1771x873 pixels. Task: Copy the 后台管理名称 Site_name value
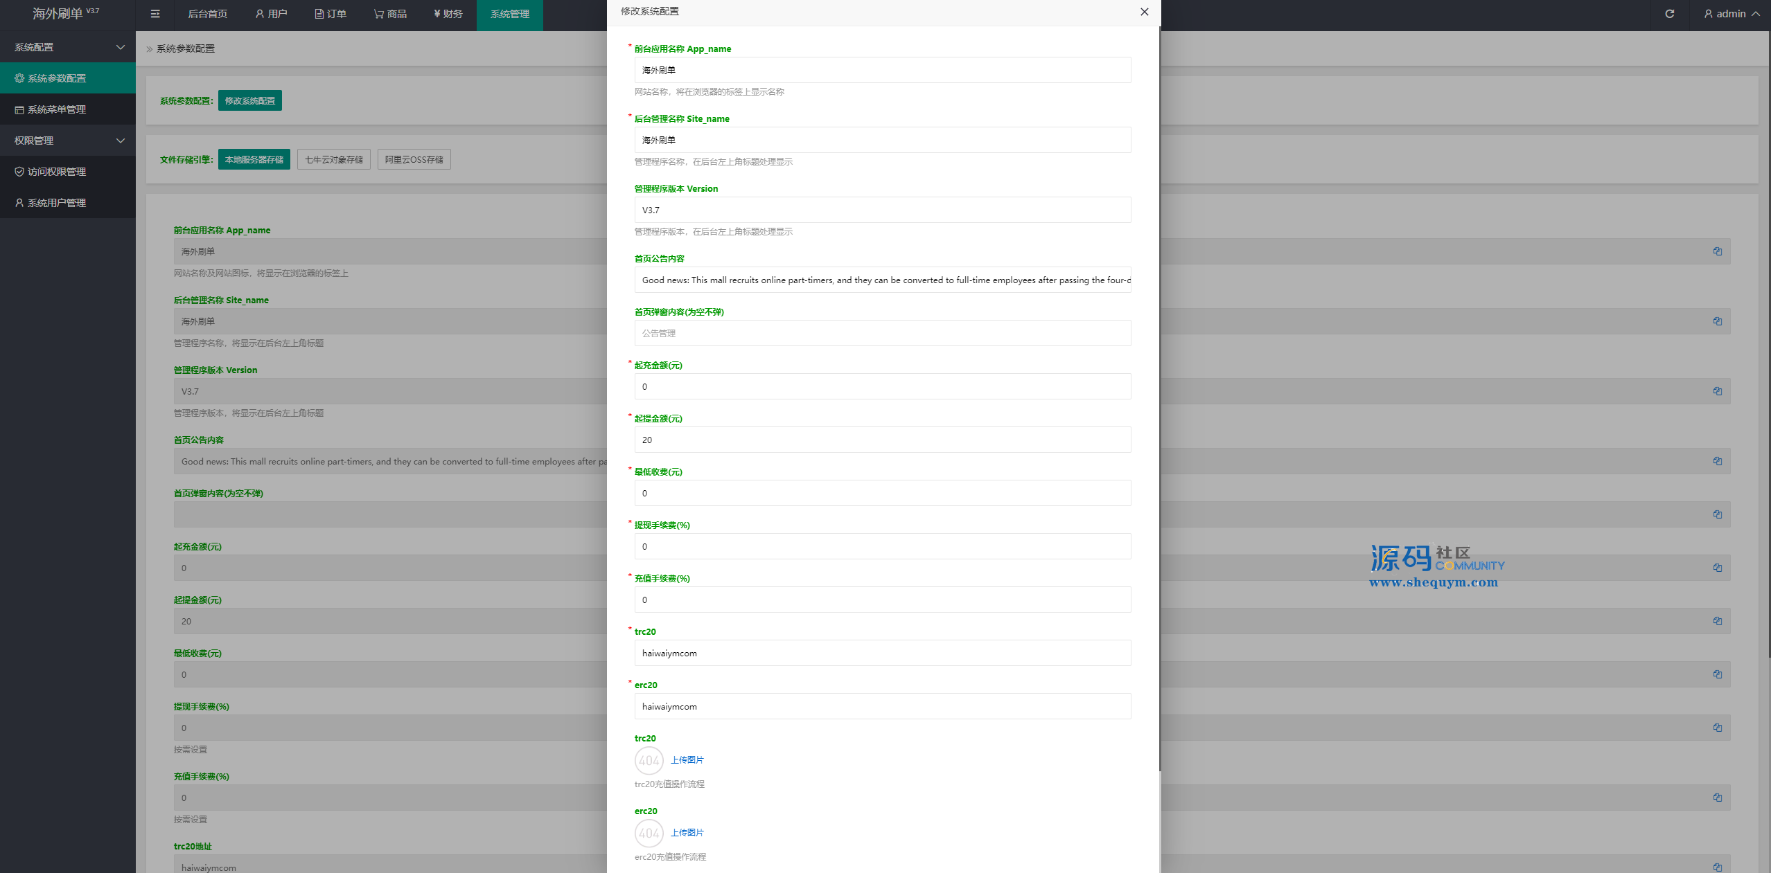click(x=1718, y=321)
